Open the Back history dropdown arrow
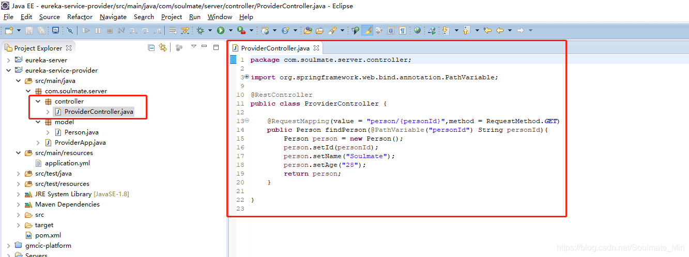The width and height of the screenshot is (689, 257). [510, 31]
